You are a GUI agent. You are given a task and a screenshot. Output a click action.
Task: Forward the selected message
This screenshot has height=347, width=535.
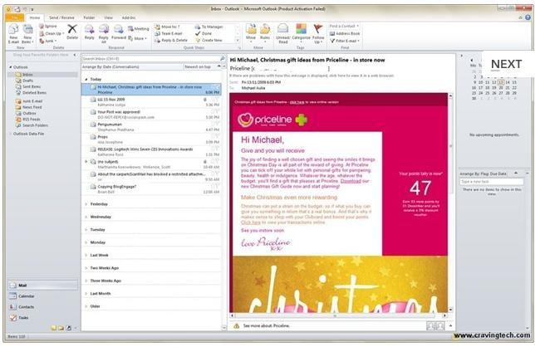(x=119, y=32)
